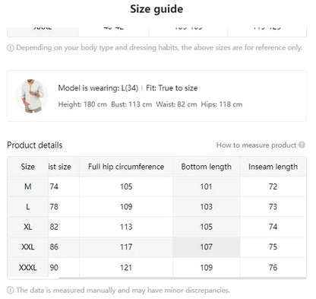Click the help icon beside How to measure product
This screenshot has height=299, width=316.
pos(302,145)
